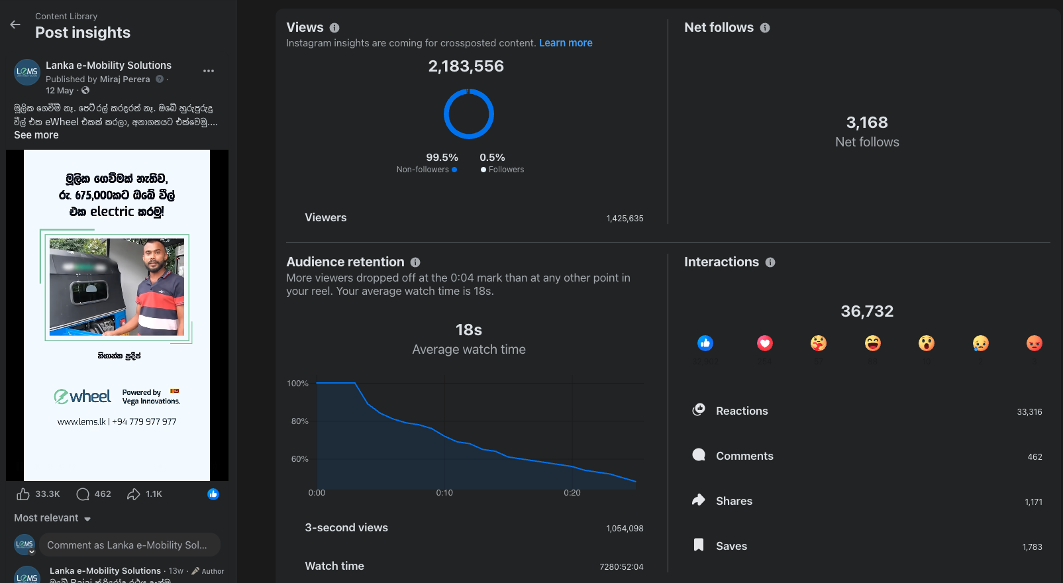Screen dimensions: 1063x583
Task: Select the Shares row showing 1,171
Action: [867, 501]
